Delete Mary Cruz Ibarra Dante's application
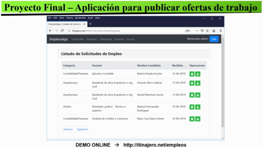The image size is (263, 148). [192, 119]
